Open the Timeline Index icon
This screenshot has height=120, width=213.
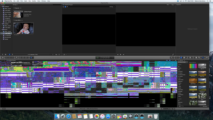coord(4,109)
